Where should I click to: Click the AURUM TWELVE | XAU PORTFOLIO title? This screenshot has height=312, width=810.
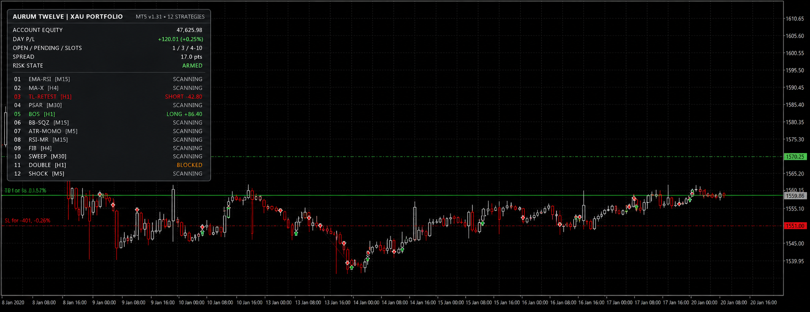coord(68,16)
